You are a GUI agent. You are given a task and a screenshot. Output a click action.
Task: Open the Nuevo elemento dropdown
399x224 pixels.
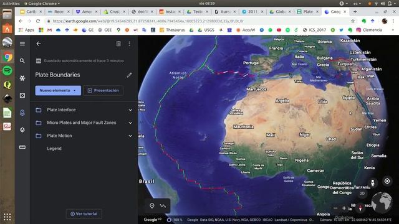tap(58, 90)
